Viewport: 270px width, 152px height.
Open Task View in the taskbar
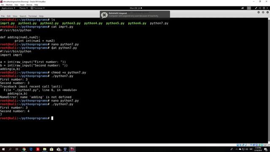(x=17, y=149)
